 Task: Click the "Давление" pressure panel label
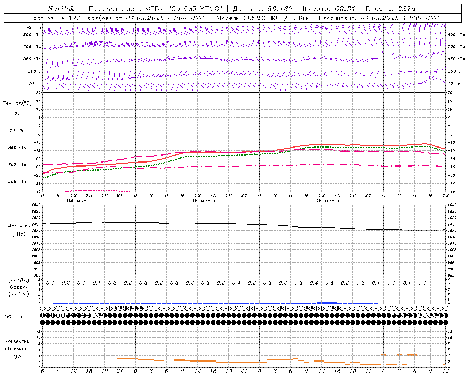coord(19,226)
